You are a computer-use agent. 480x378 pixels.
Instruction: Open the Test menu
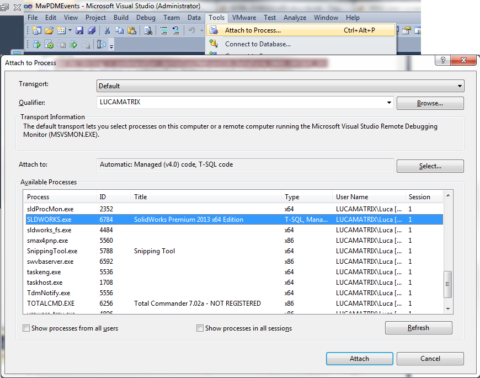pos(270,18)
